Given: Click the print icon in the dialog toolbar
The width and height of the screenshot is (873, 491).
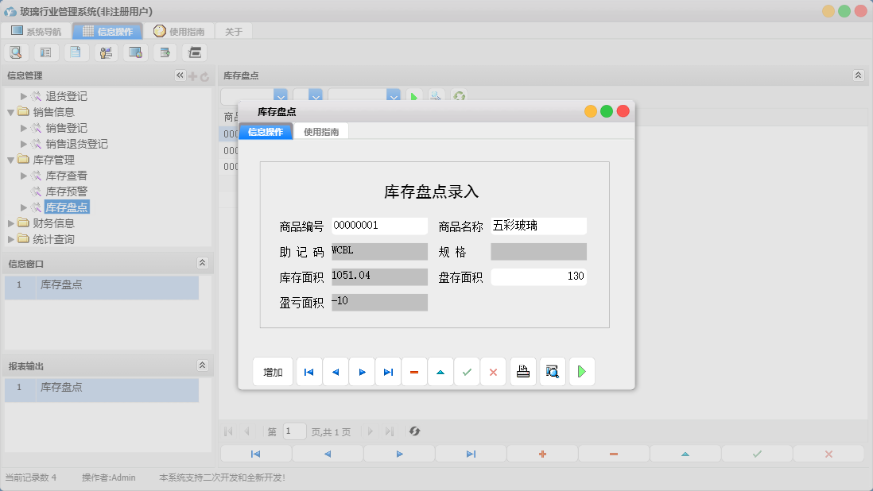Looking at the screenshot, I should pyautogui.click(x=522, y=371).
